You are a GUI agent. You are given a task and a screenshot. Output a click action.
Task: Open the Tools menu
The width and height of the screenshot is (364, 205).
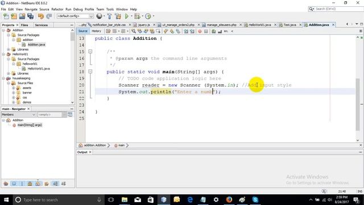[x=110, y=9]
